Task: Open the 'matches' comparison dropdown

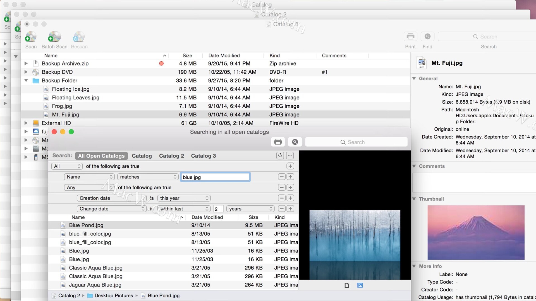Action: pos(148,177)
